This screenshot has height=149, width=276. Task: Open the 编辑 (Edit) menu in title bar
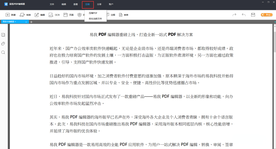click(x=64, y=4)
